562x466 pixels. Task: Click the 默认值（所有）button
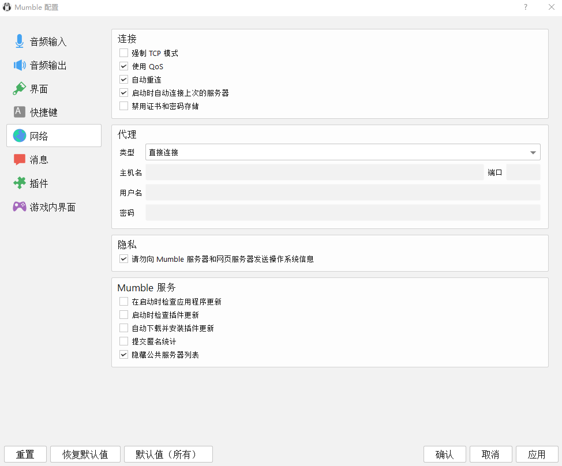(x=168, y=454)
